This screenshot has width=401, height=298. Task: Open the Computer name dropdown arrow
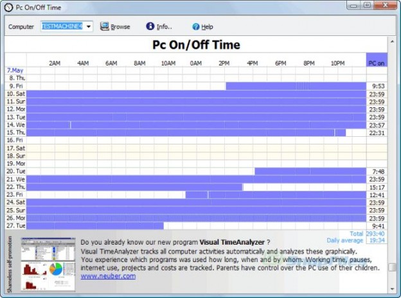click(89, 26)
